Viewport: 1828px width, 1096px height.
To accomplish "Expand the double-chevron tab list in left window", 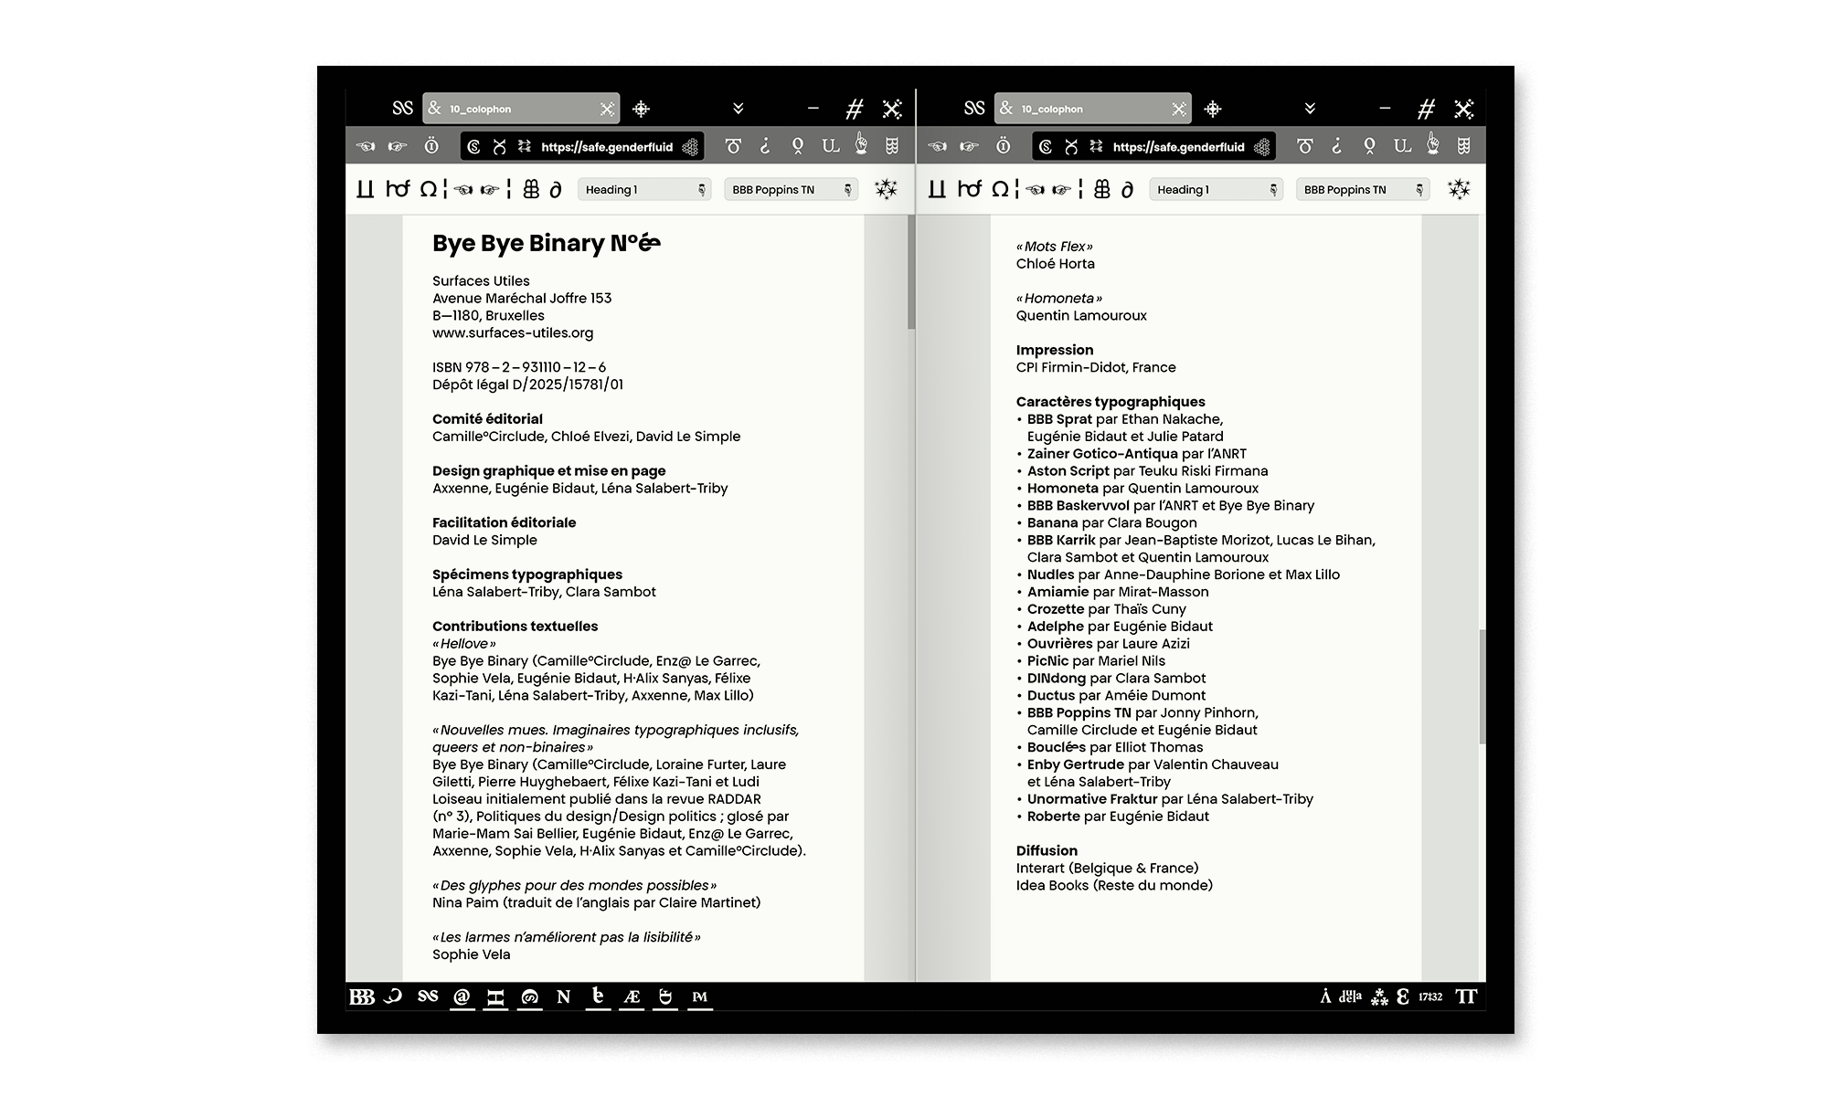I will pyautogui.click(x=739, y=109).
